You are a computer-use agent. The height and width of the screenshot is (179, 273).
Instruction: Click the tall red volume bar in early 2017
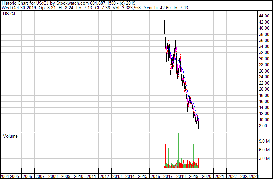click(x=166, y=156)
